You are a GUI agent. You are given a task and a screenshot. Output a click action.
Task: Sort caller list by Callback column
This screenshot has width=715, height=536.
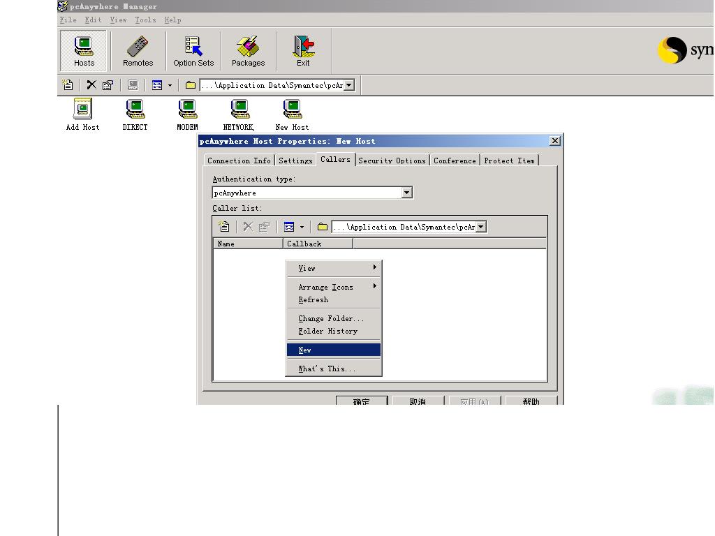click(x=318, y=244)
